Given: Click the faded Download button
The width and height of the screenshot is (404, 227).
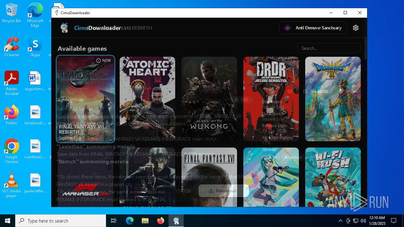Looking at the screenshot, I should [x=223, y=191].
